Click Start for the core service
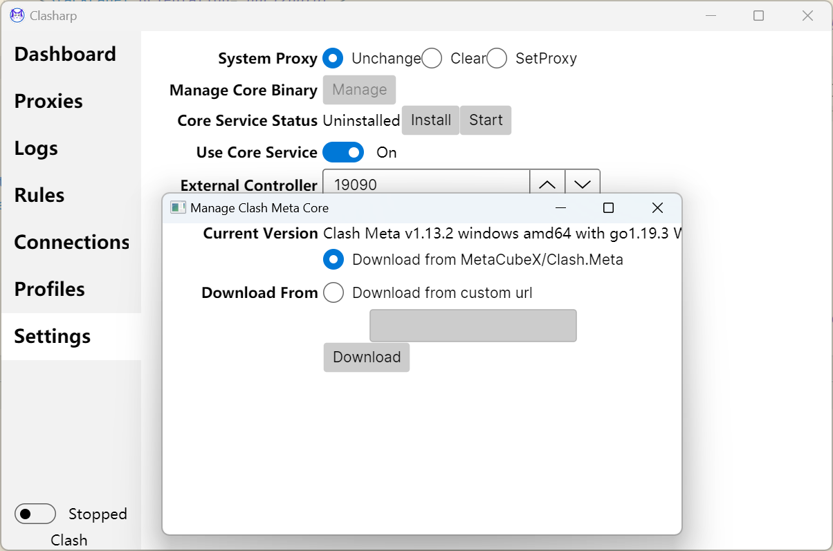Viewport: 833px width, 551px height. [x=486, y=120]
